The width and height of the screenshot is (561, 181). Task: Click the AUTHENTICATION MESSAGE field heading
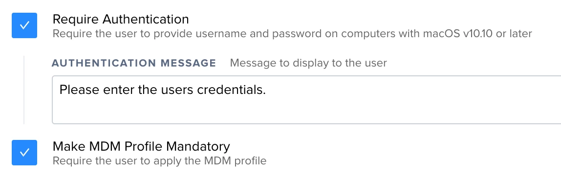[134, 63]
